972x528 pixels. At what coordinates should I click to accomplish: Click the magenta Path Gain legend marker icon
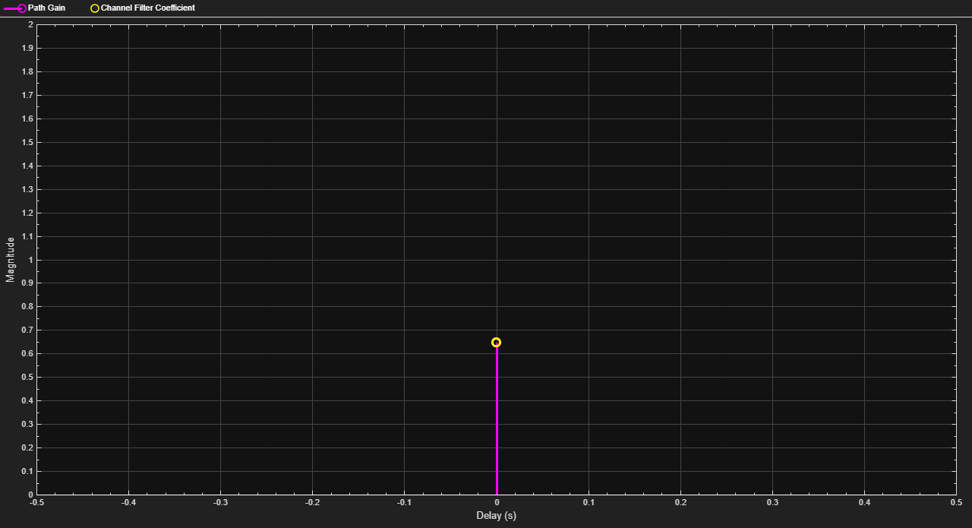(15, 8)
